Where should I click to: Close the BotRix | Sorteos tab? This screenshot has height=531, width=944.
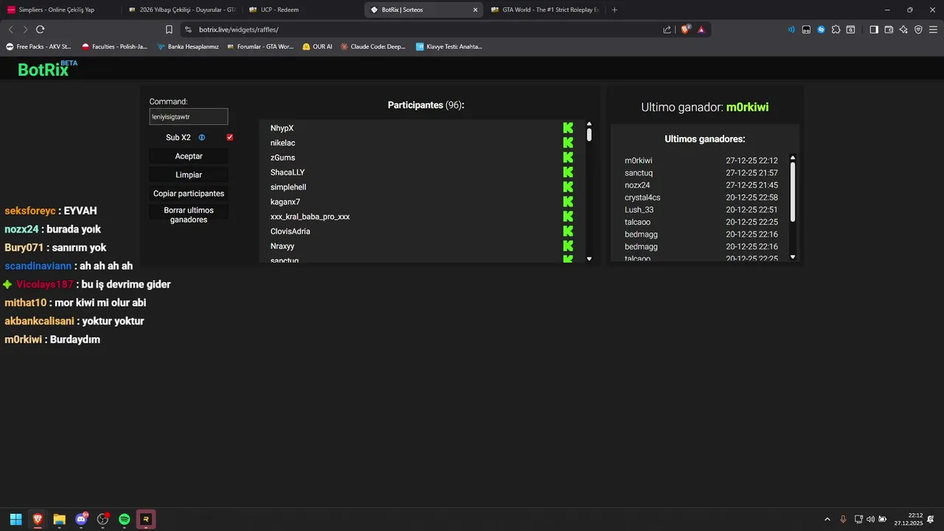[x=475, y=10]
